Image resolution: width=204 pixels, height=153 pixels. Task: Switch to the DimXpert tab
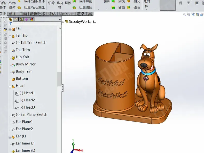pyautogui.click(x=66, y=14)
